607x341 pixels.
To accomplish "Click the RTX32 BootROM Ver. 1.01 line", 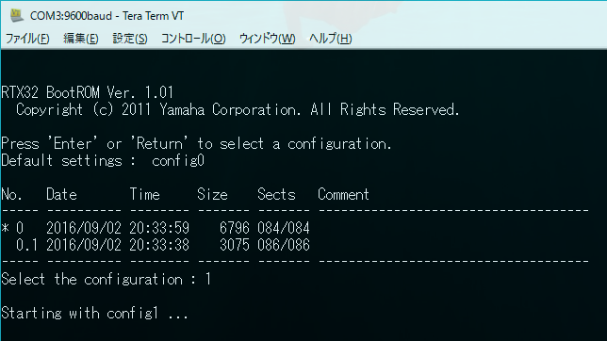I will point(88,92).
